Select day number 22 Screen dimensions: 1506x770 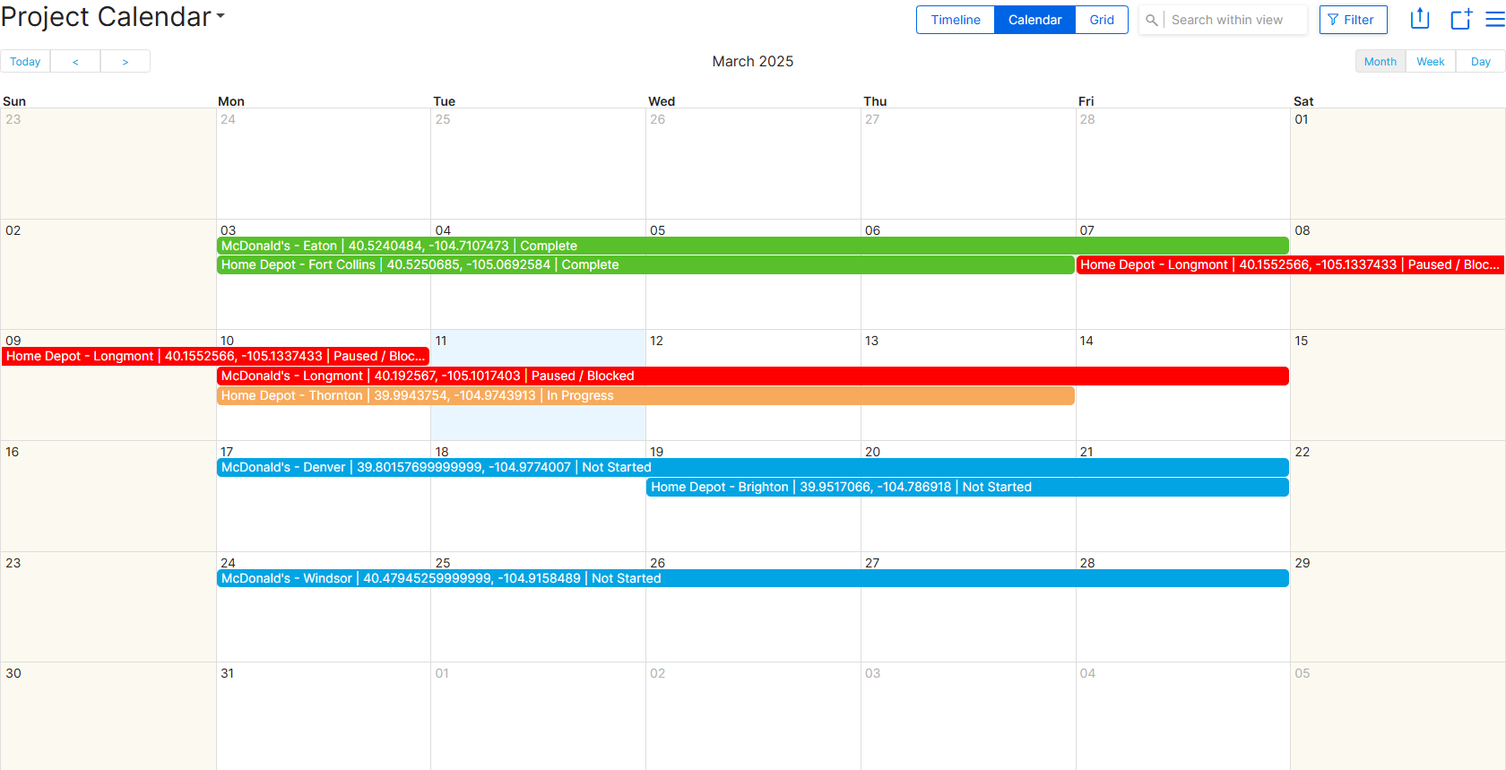[1303, 452]
